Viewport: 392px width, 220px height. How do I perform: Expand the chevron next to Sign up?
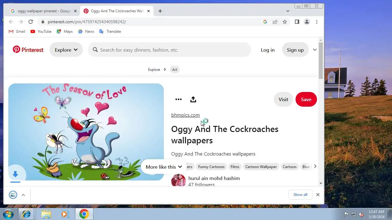pos(315,50)
